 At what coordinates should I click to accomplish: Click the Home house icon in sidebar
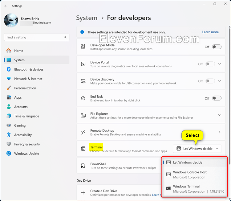tap(9, 51)
